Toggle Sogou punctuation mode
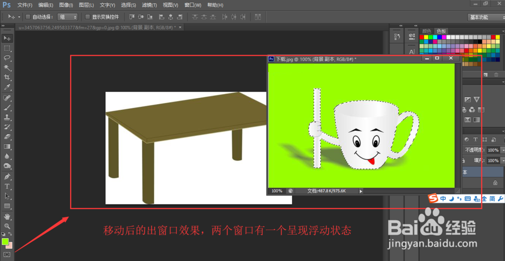 tap(459, 199)
